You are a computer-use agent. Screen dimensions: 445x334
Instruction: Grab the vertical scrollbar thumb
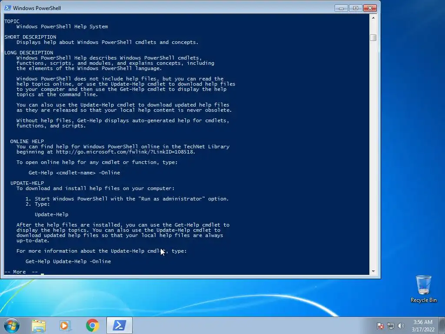[x=373, y=37]
